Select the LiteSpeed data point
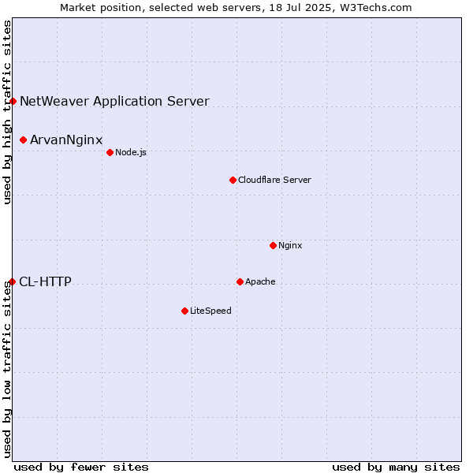 [185, 311]
